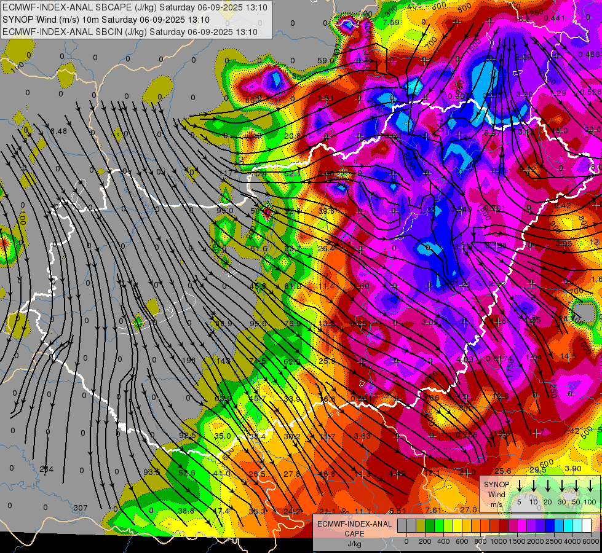
Task: Click the 100 m/s wind arrow in the legend
Action: 590,486
